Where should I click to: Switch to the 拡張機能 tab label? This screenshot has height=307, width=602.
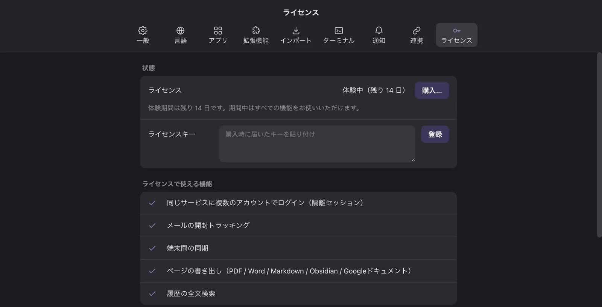256,41
